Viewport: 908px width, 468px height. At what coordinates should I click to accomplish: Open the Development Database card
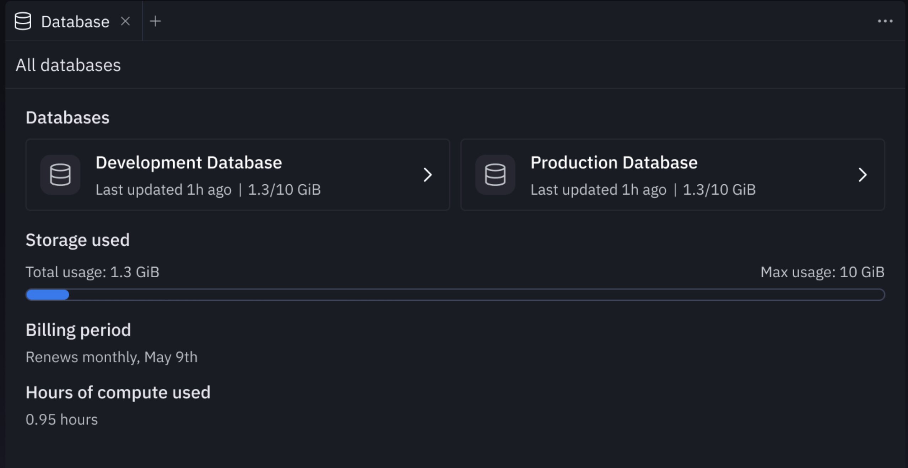pos(238,175)
